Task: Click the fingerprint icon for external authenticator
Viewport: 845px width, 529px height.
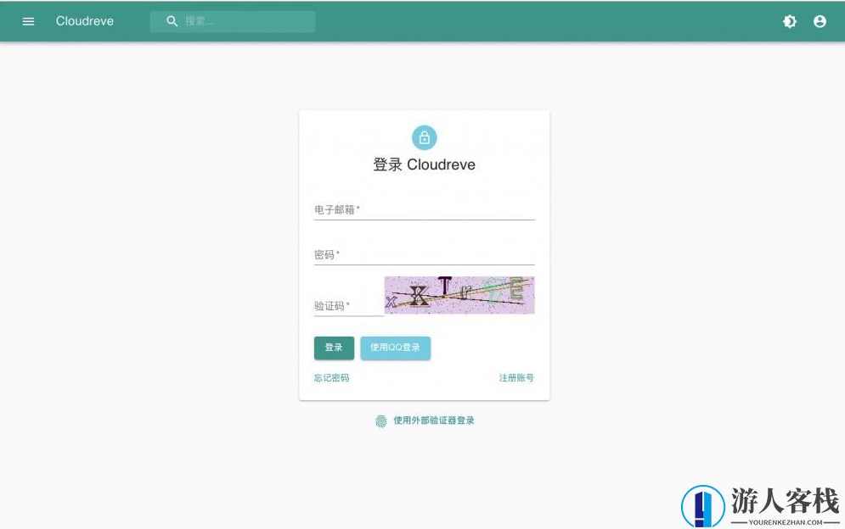Action: 381,420
